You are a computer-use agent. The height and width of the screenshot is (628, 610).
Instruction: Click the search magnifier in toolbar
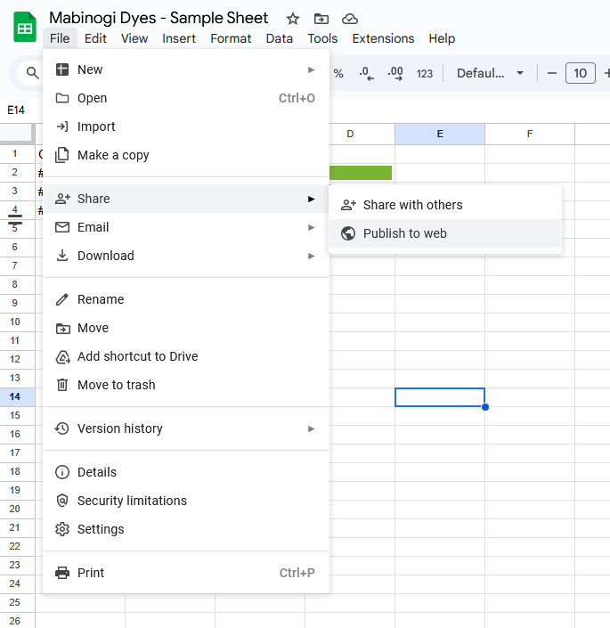(x=33, y=73)
